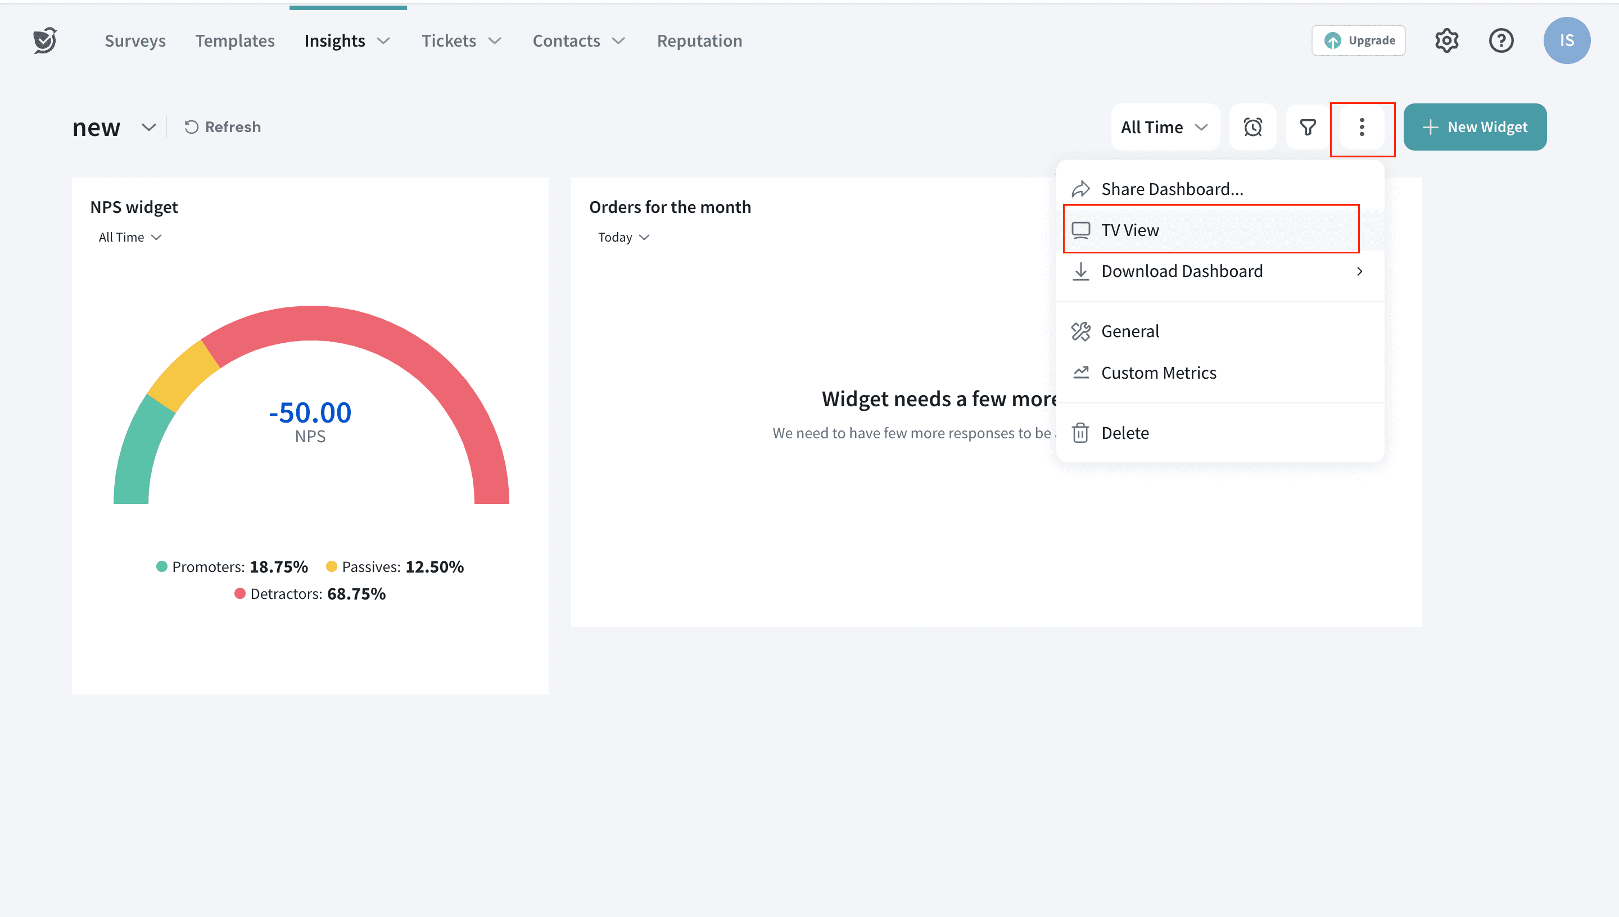Open the settings gear icon
Image resolution: width=1619 pixels, height=917 pixels.
[1446, 40]
